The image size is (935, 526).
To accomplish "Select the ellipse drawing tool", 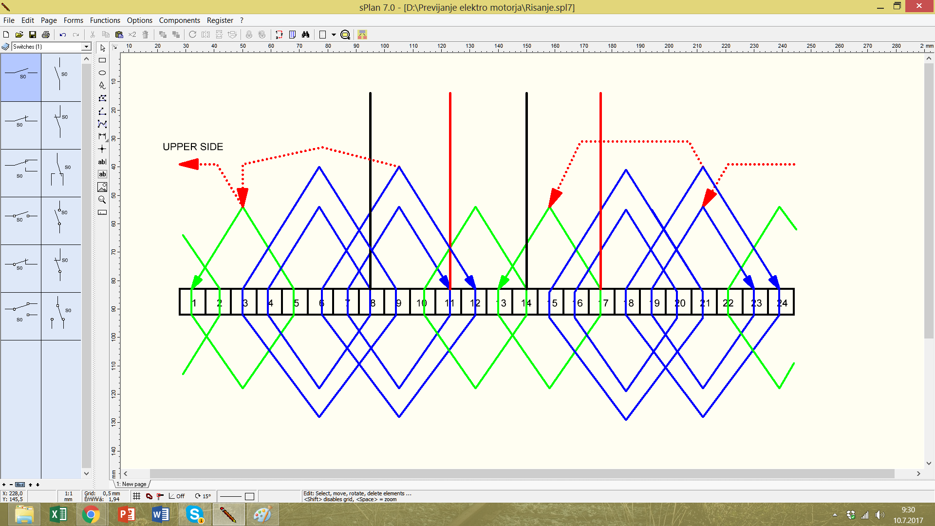I will (102, 73).
